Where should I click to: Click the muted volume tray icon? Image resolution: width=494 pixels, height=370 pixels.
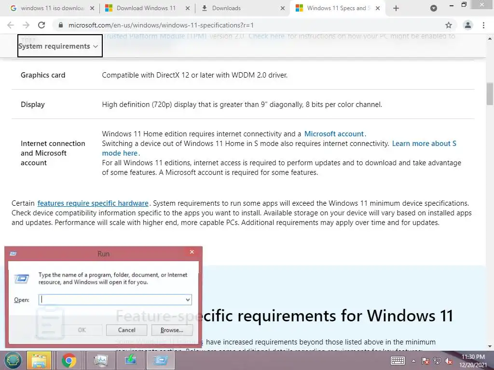point(449,361)
